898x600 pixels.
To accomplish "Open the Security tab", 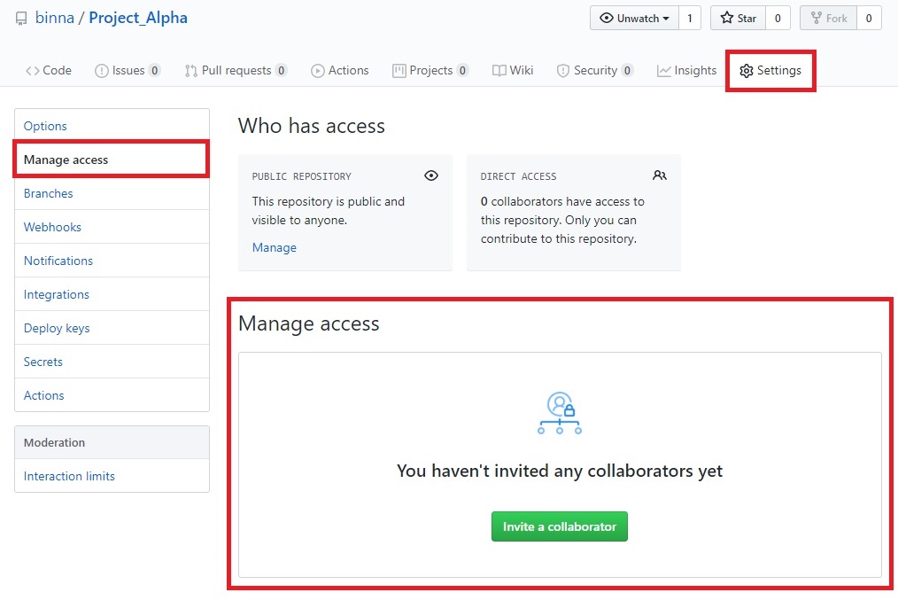I will point(595,71).
